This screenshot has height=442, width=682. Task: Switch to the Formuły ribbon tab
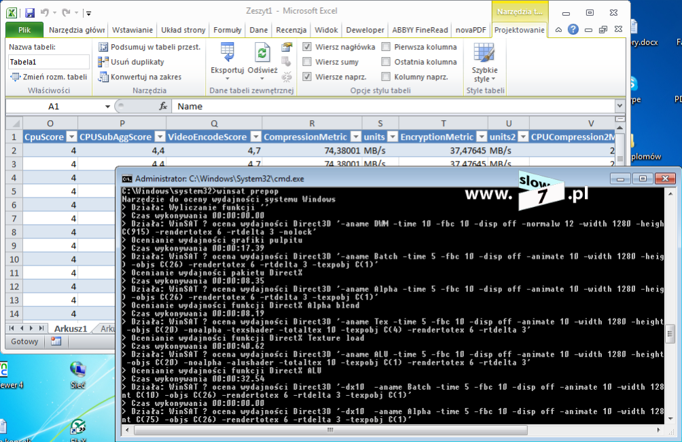[x=228, y=30]
